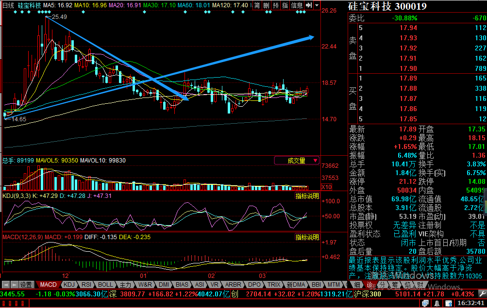Image resolution: width=487 pixels, height=308 pixels.
Task: Click the 简 button in chart toolbar
Action: 257,5
